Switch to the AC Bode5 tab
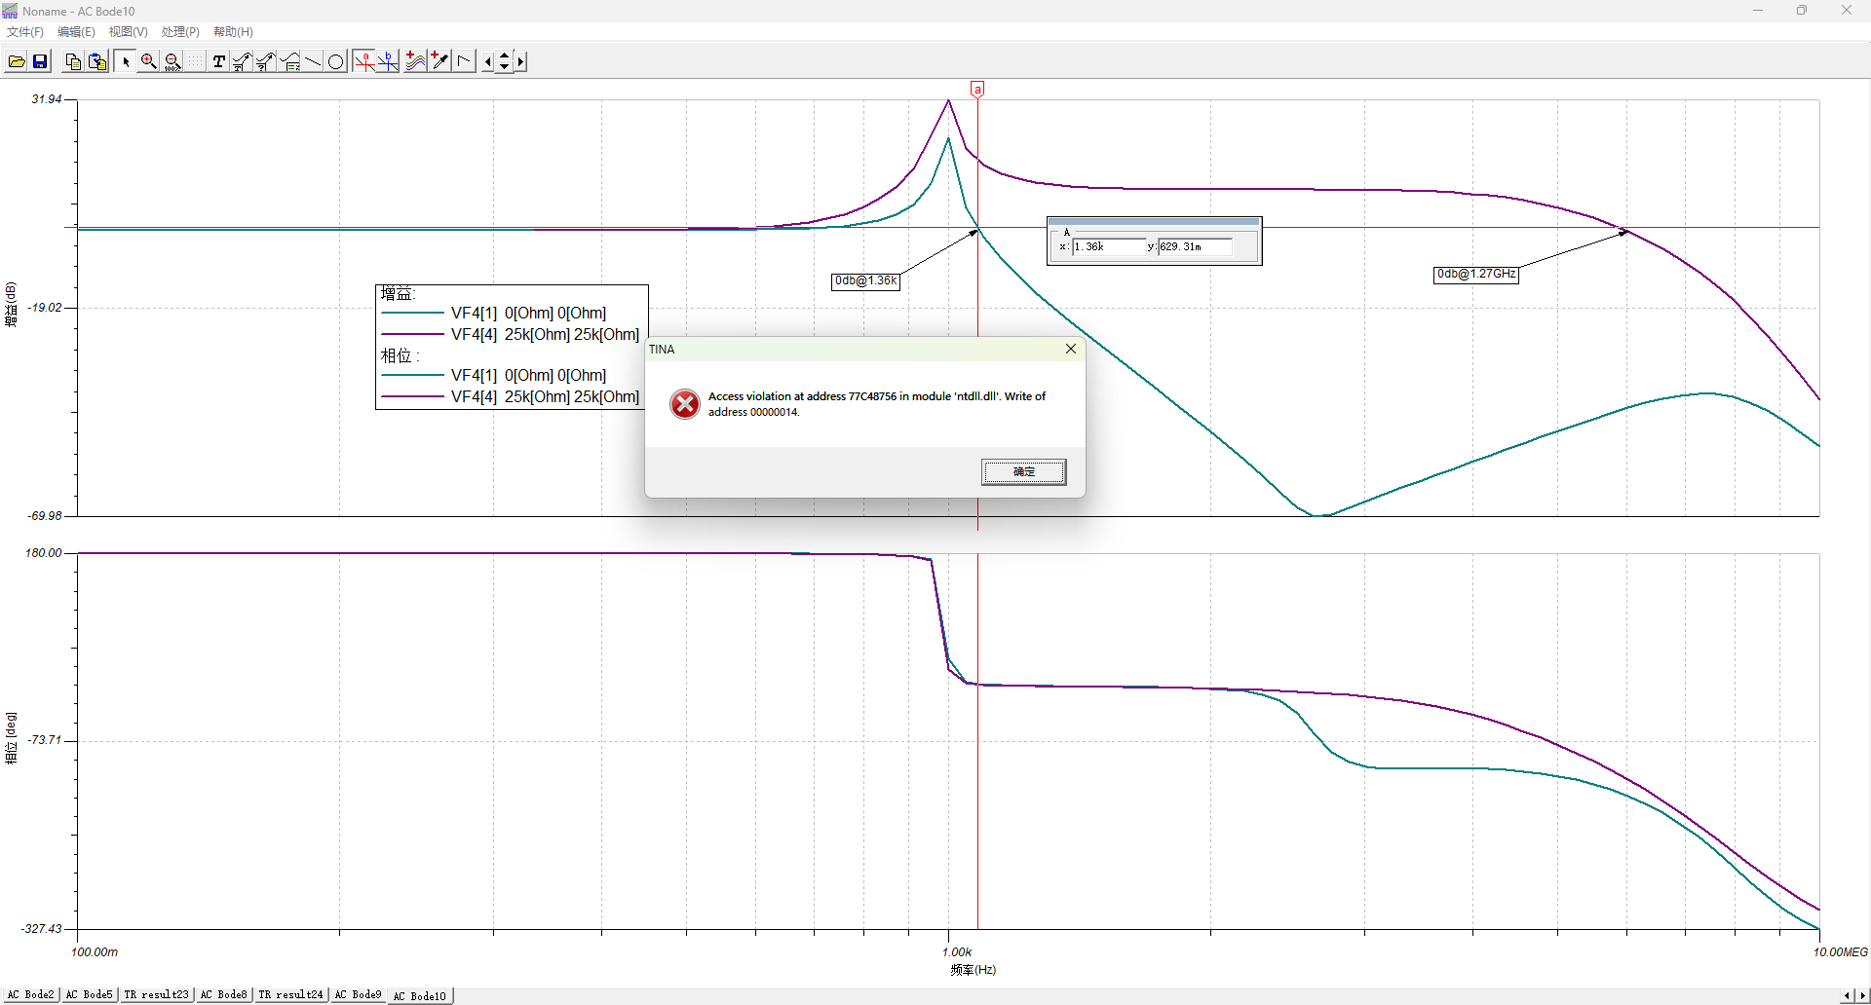 tap(89, 994)
